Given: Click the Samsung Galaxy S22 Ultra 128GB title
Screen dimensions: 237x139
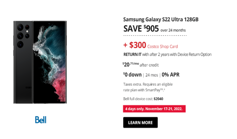Looking at the screenshot, I should [161, 19].
